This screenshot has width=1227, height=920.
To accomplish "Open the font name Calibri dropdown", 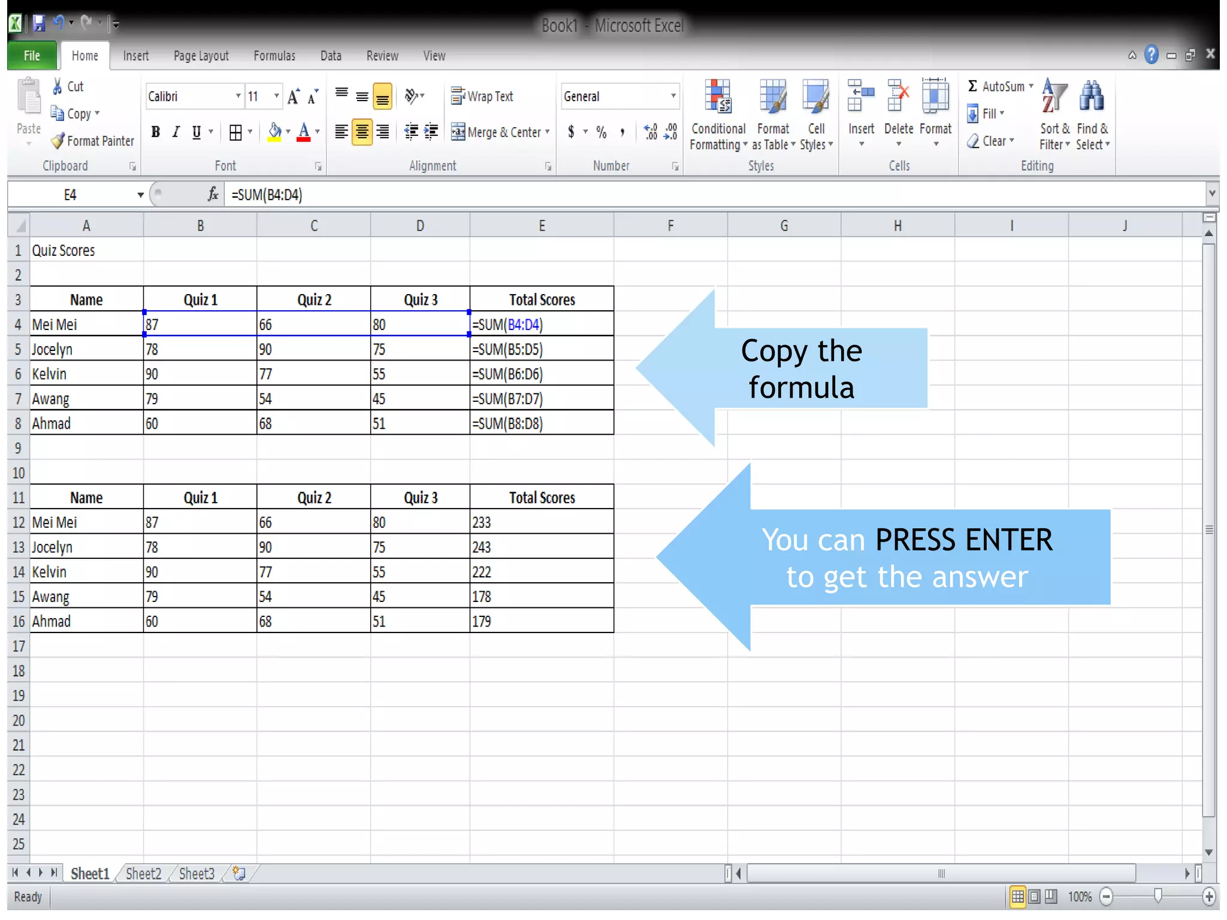I will [238, 96].
